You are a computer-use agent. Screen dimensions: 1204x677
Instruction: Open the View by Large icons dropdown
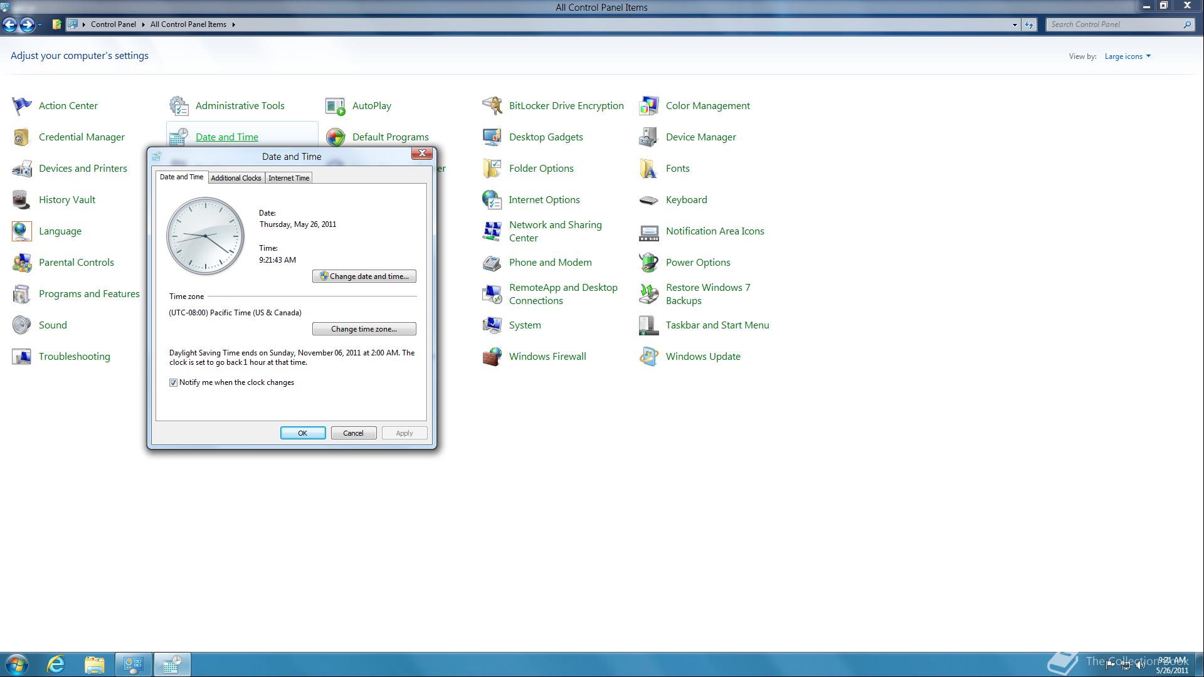1127,56
